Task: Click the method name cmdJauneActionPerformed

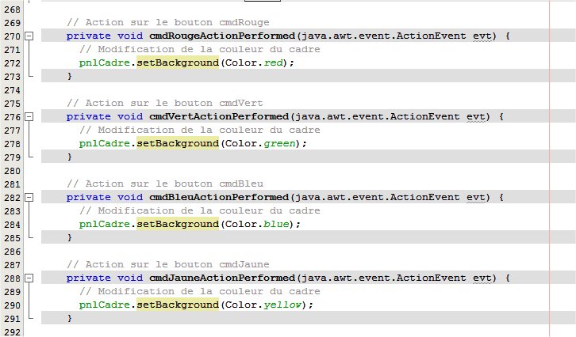Action: point(222,278)
